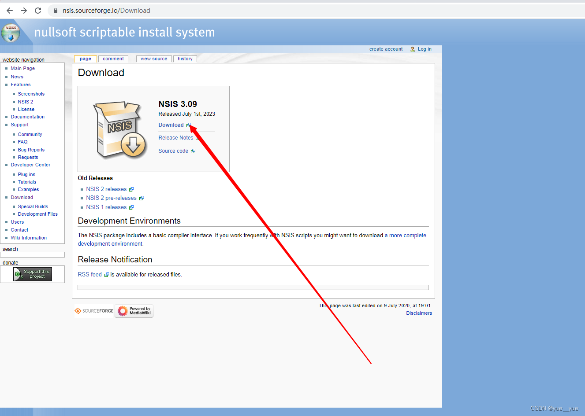Click the browser forward arrow
Image resolution: width=585 pixels, height=416 pixels.
pos(24,11)
